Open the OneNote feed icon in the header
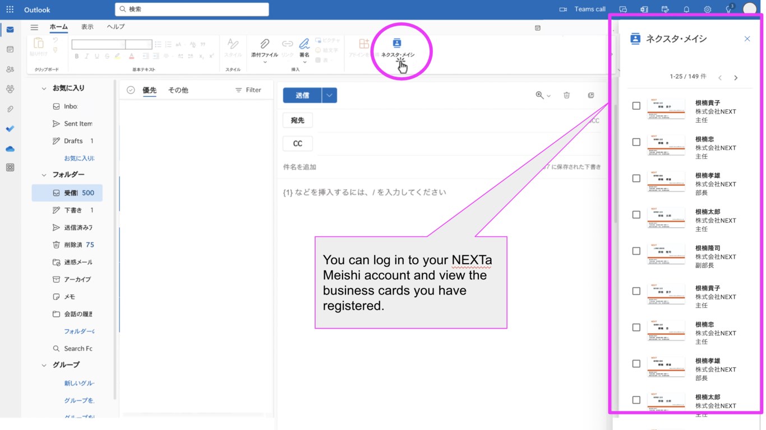The height and width of the screenshot is (430, 766). [x=644, y=10]
